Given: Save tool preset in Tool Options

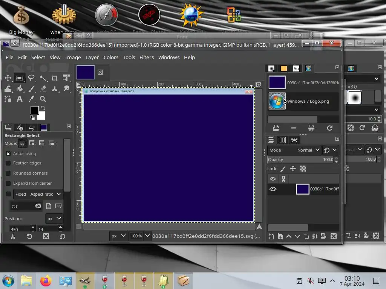Looking at the screenshot, I should (13, 236).
